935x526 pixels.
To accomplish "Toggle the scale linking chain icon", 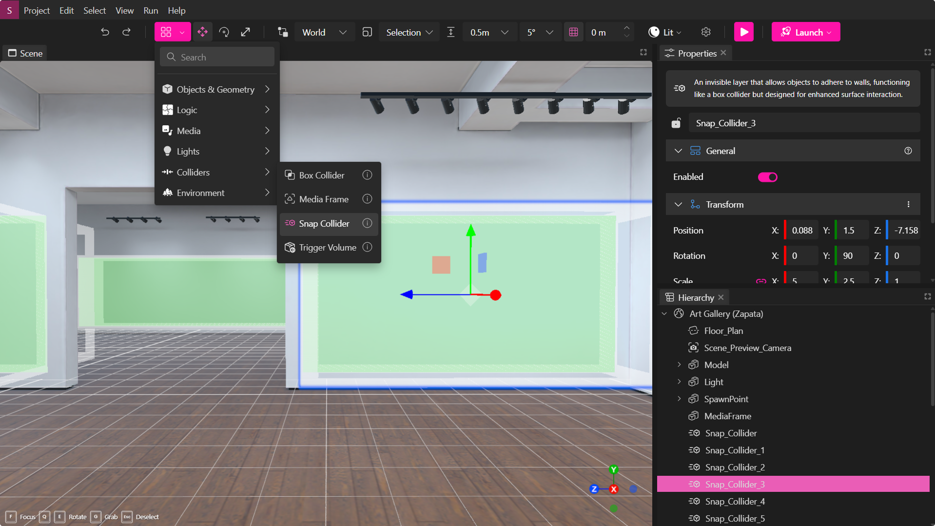I will (x=760, y=281).
